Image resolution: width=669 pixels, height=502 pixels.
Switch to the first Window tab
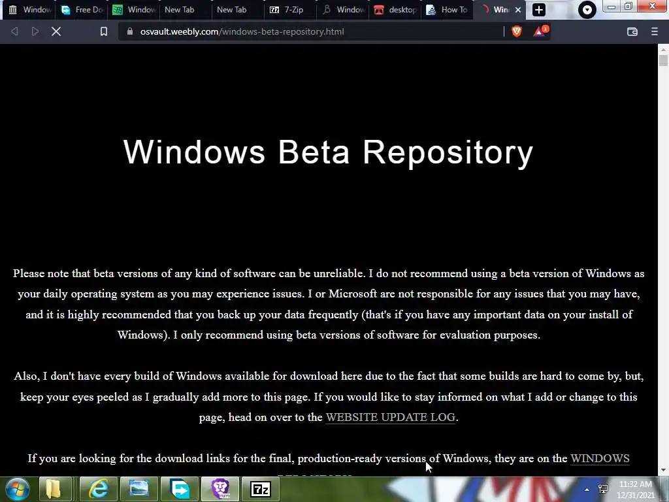(29, 10)
